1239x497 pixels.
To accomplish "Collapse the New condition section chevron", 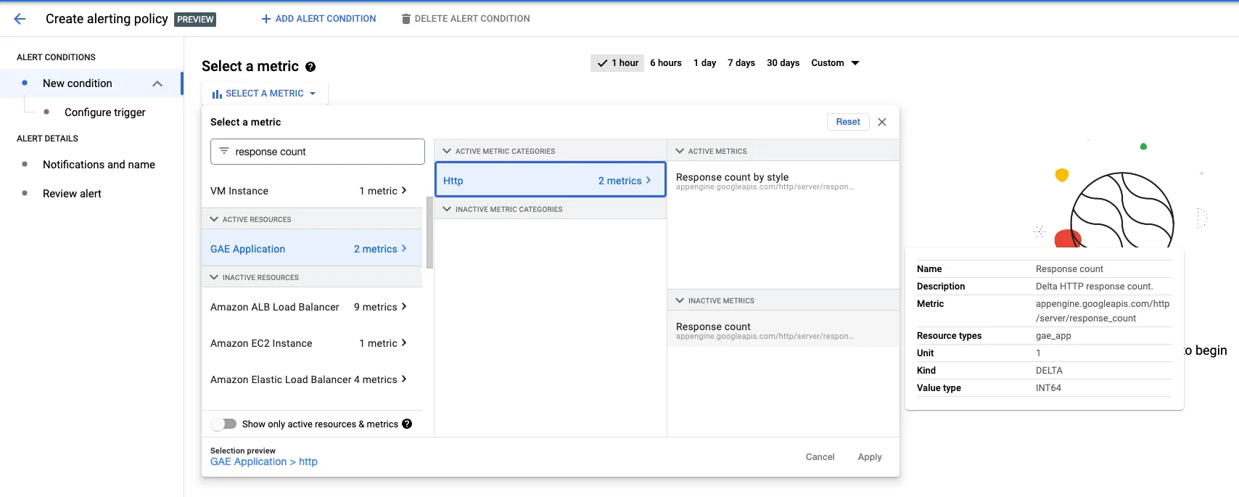I will [x=157, y=83].
